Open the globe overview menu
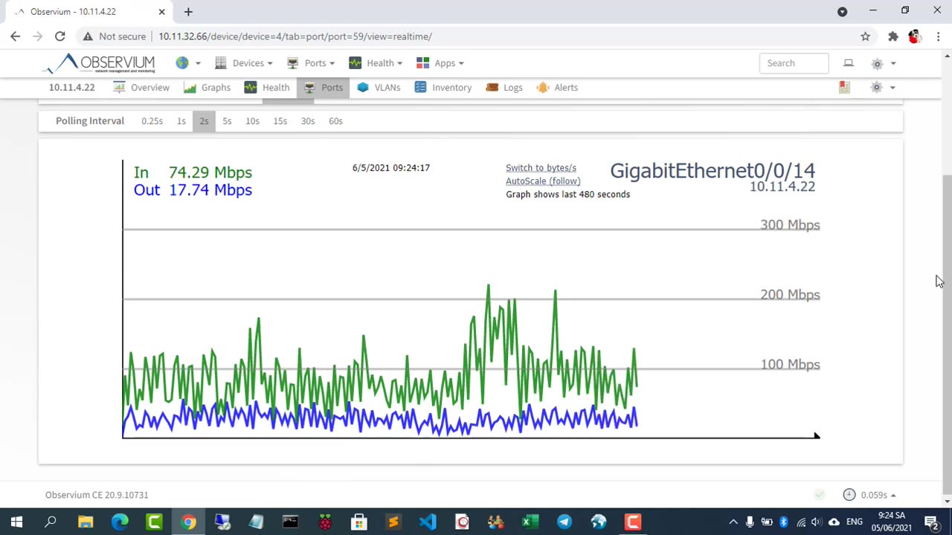 187,63
